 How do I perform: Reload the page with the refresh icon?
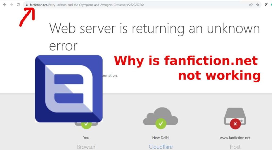(x=18, y=5)
